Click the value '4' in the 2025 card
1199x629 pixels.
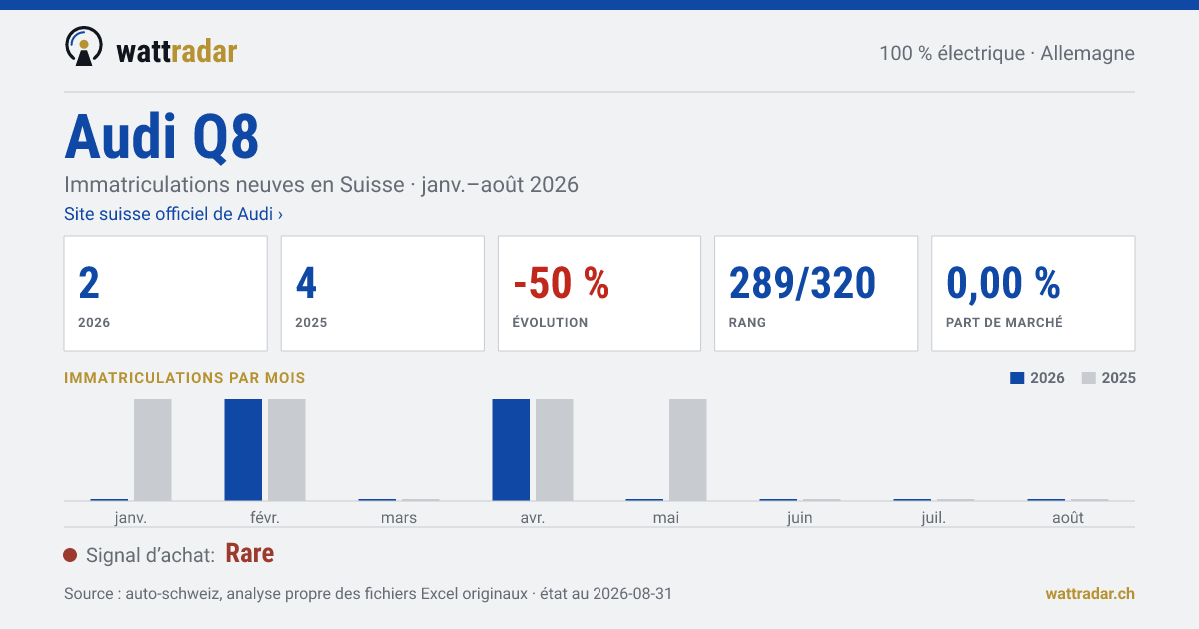click(x=306, y=284)
